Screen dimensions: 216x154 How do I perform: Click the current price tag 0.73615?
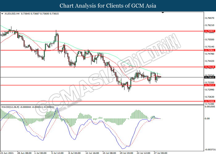209,77
